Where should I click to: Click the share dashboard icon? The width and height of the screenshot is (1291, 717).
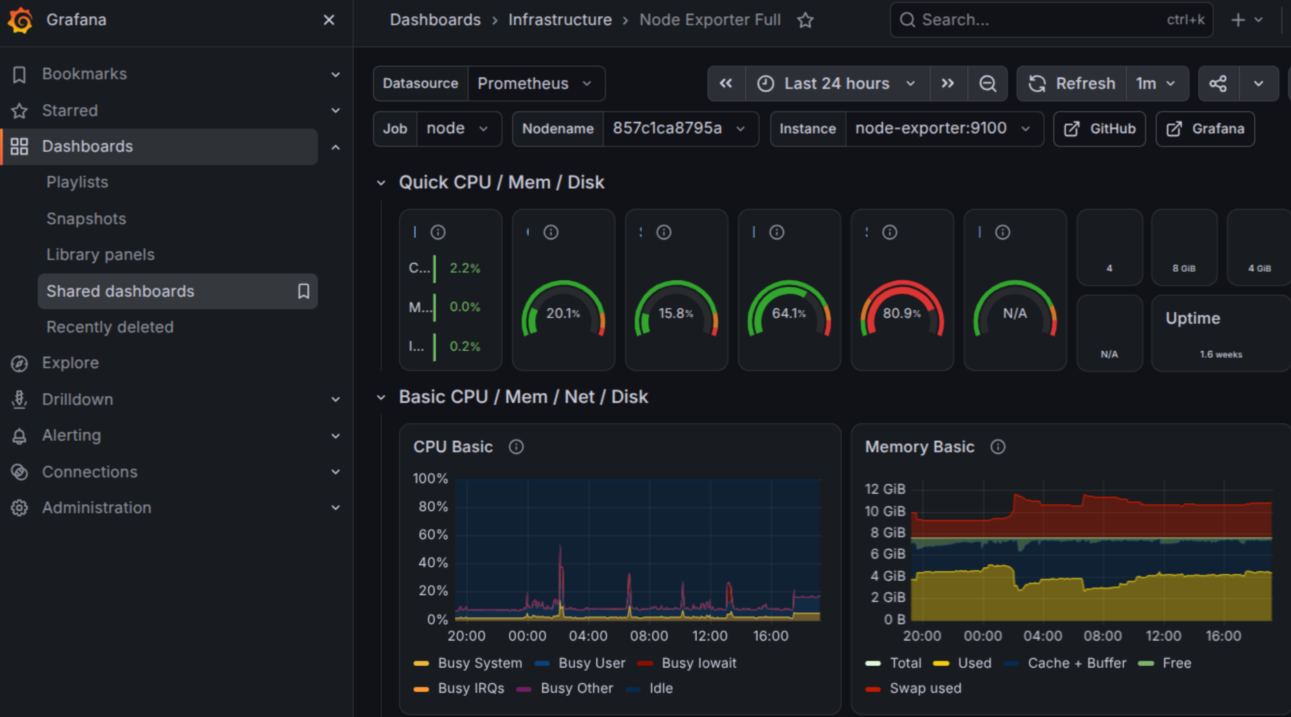point(1219,84)
